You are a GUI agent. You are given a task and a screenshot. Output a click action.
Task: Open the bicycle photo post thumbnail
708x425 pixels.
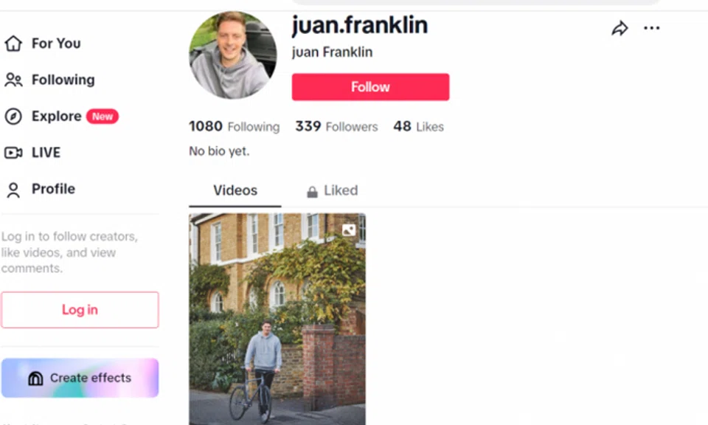(x=277, y=319)
